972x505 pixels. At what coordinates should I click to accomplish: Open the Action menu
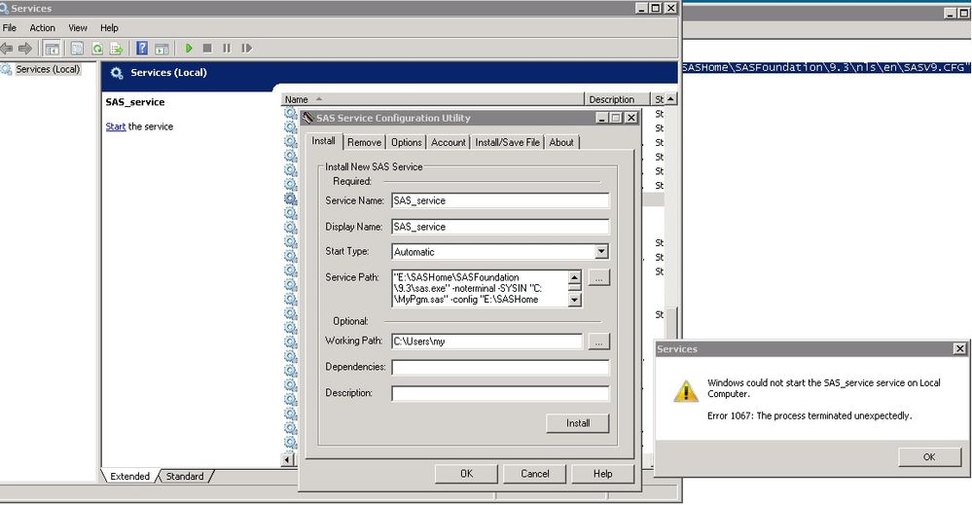[x=42, y=28]
